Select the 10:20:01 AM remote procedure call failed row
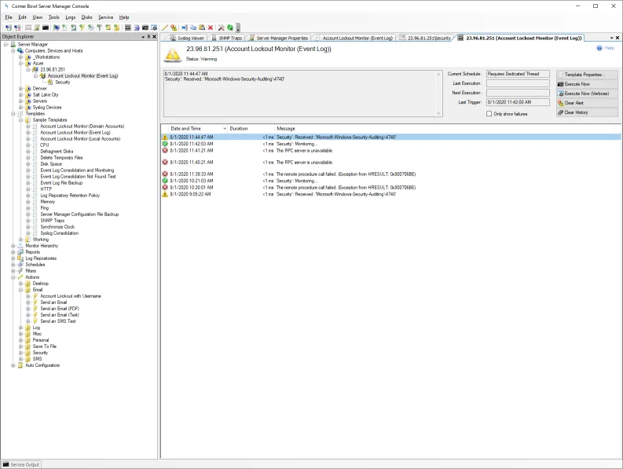Viewport: 623px width, 469px height. [391, 188]
